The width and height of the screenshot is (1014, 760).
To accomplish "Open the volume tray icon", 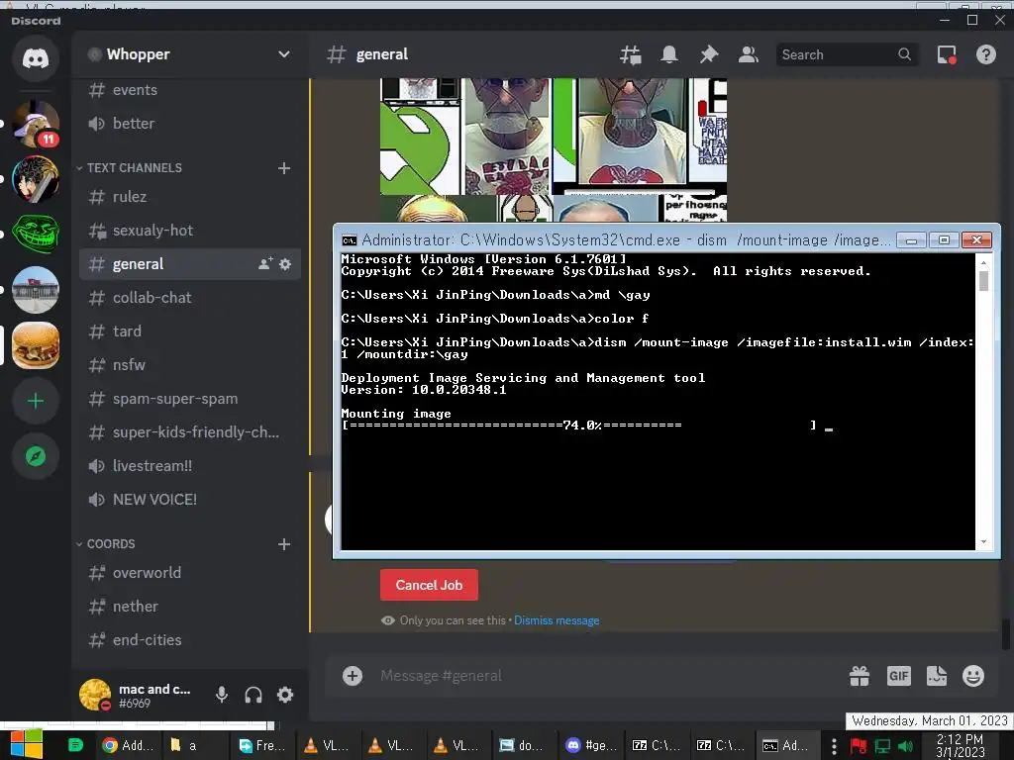I will coord(906,746).
